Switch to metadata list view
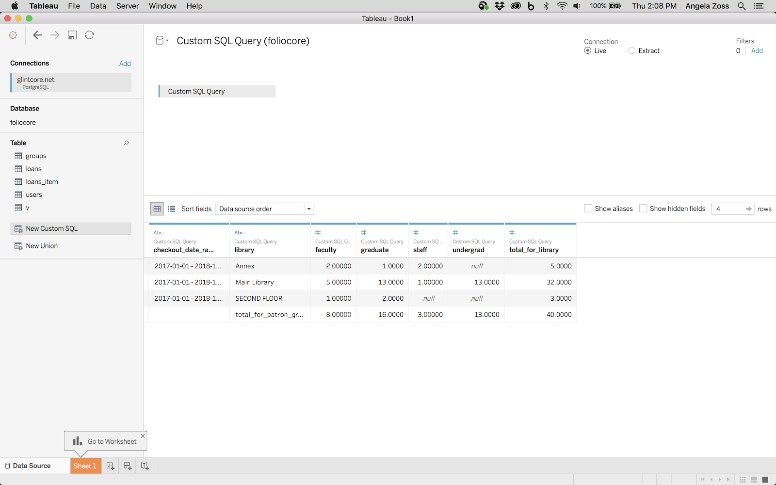The image size is (776, 485). coord(172,209)
